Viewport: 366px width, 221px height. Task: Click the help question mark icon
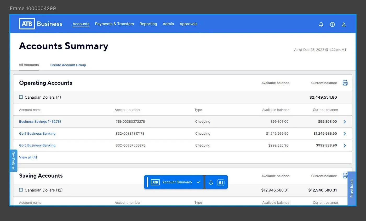[x=332, y=24]
